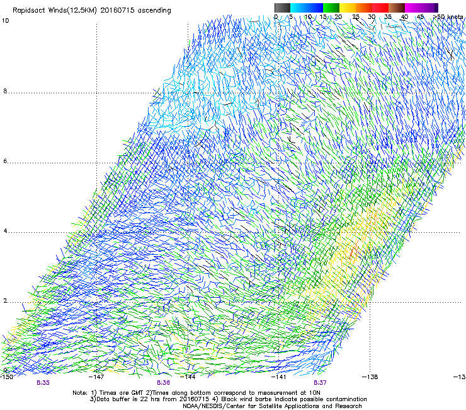Pick the brown 35-40 knots legend segment
Screen dimensions: 466x410
(x=397, y=8)
